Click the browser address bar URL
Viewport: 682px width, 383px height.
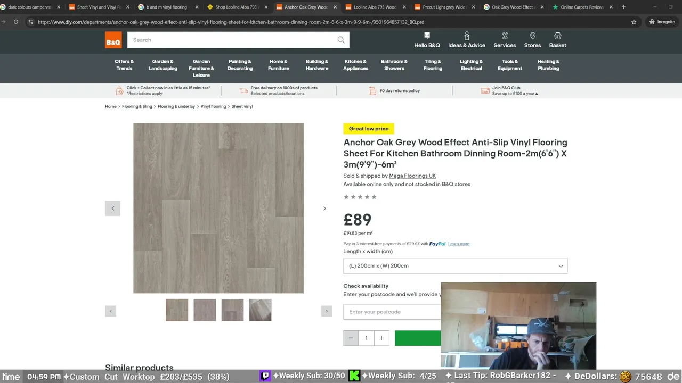[231, 22]
